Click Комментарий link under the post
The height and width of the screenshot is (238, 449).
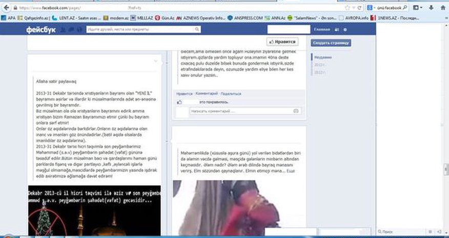[x=207, y=94]
